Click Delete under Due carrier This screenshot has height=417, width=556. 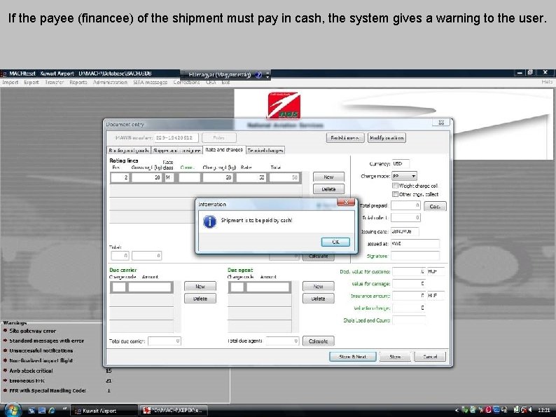[x=200, y=299]
